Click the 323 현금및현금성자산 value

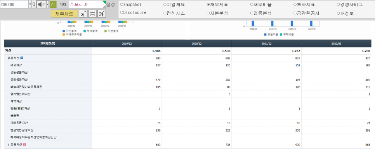228,130
